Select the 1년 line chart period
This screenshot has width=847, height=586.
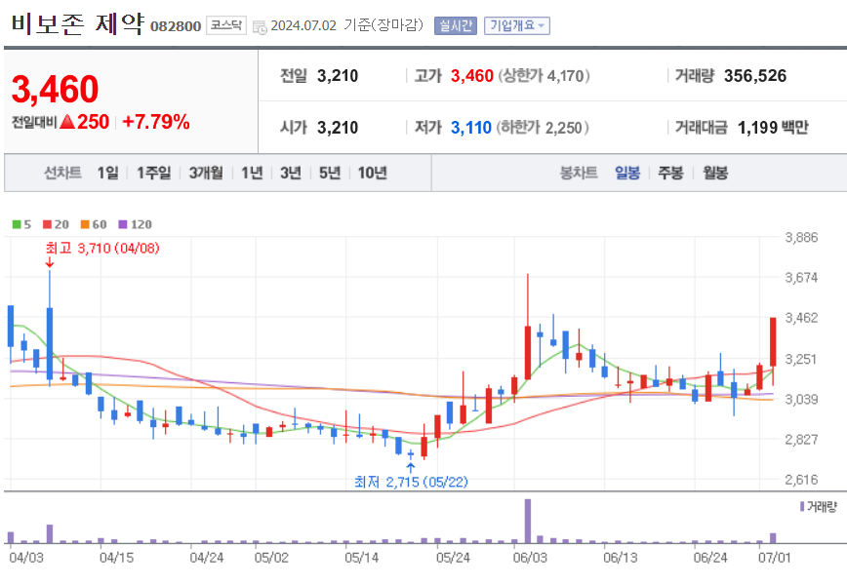pos(252,173)
